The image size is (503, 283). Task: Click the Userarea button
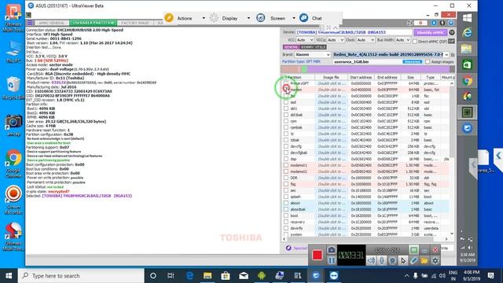point(412,61)
